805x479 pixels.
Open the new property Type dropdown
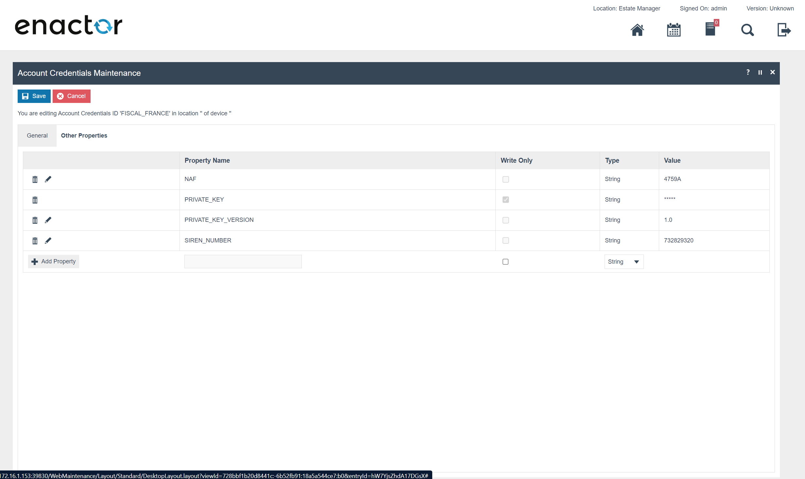pos(624,262)
